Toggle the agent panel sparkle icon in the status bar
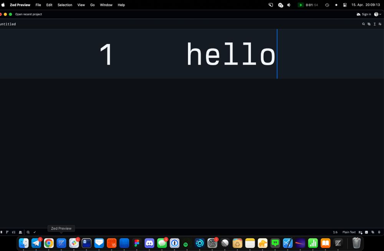Image resolution: width=384 pixels, height=251 pixels. [x=373, y=232]
